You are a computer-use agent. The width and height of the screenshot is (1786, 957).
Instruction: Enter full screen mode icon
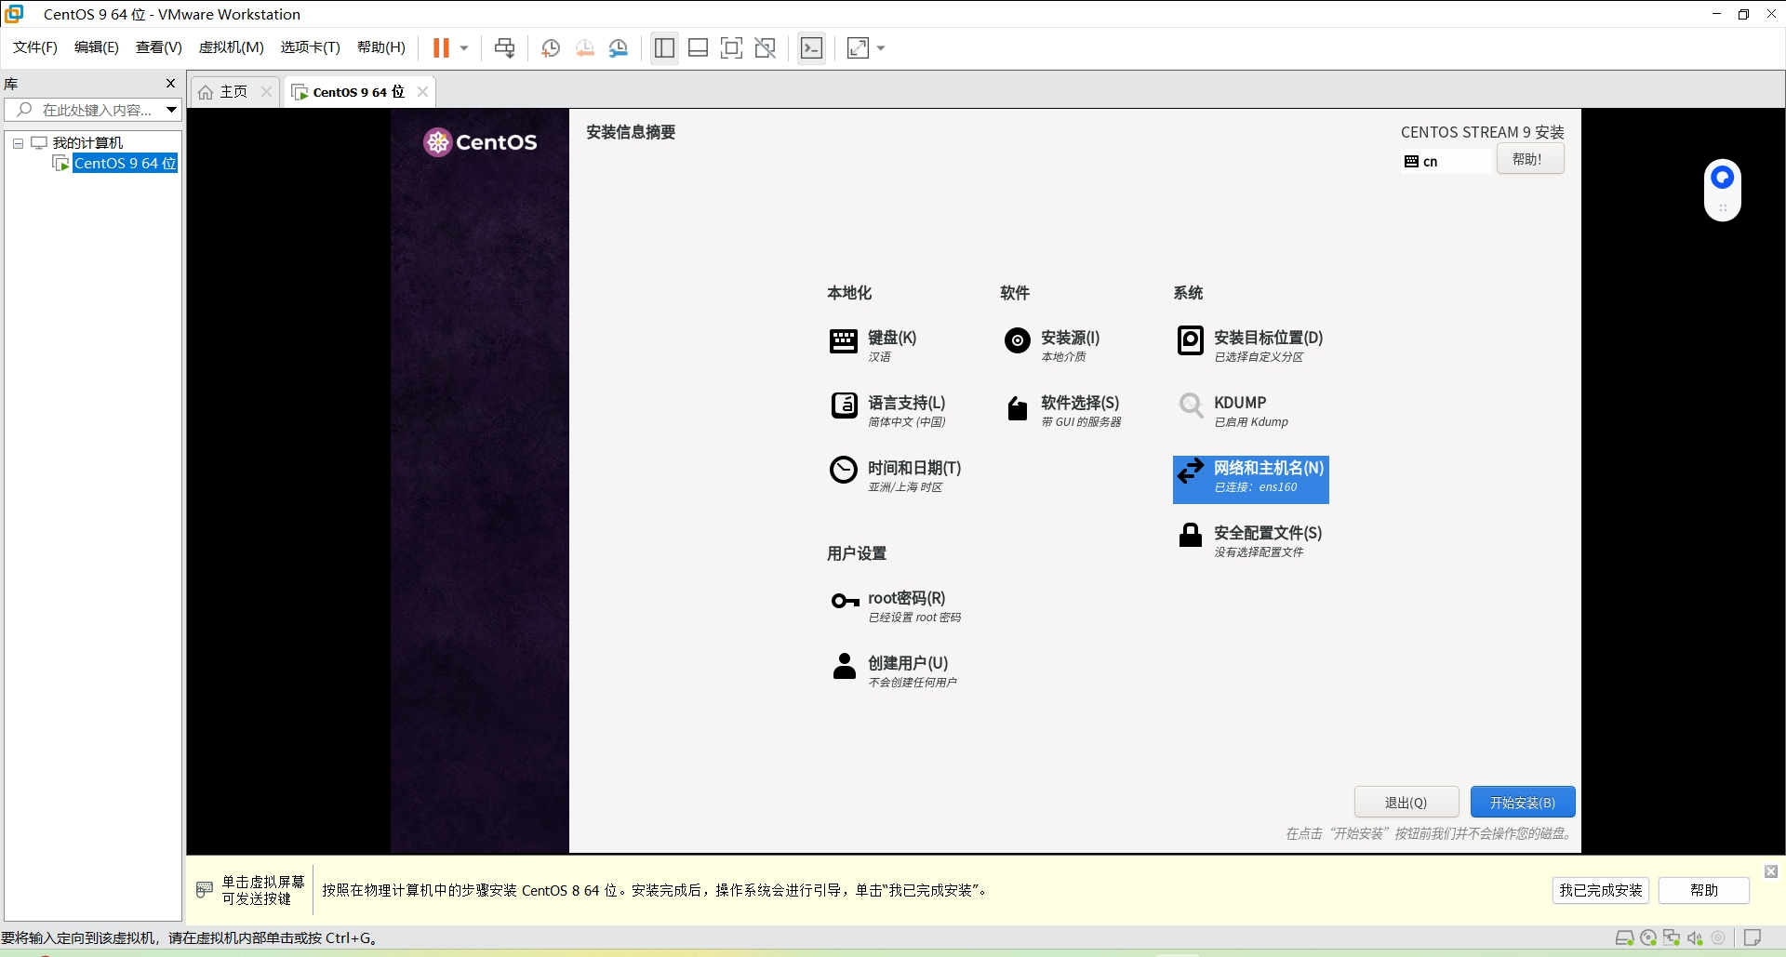click(x=731, y=48)
